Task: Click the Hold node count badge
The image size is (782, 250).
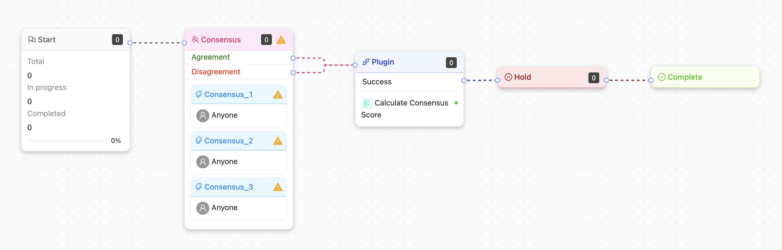Action: (594, 78)
